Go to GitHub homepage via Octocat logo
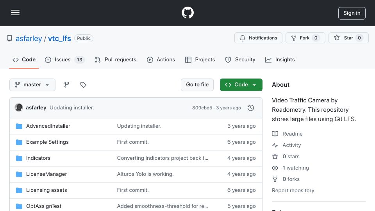 [187, 13]
